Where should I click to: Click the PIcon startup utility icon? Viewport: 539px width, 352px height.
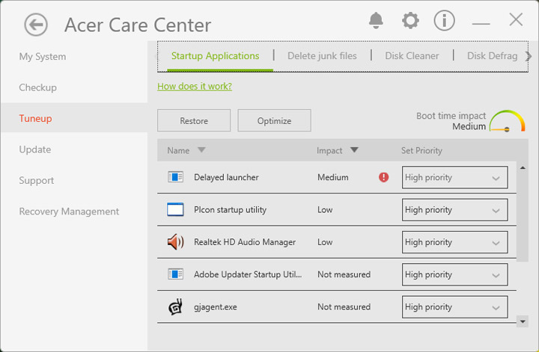pyautogui.click(x=175, y=210)
